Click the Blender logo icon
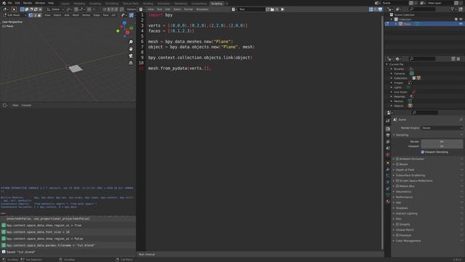This screenshot has width=465, height=262. coord(4,3)
